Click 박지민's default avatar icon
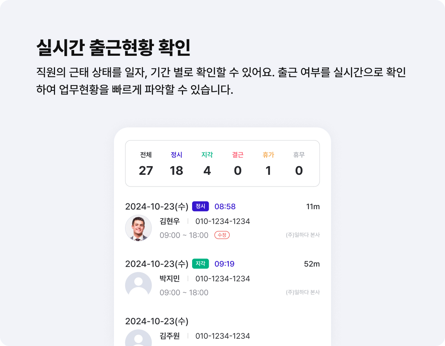 [139, 285]
